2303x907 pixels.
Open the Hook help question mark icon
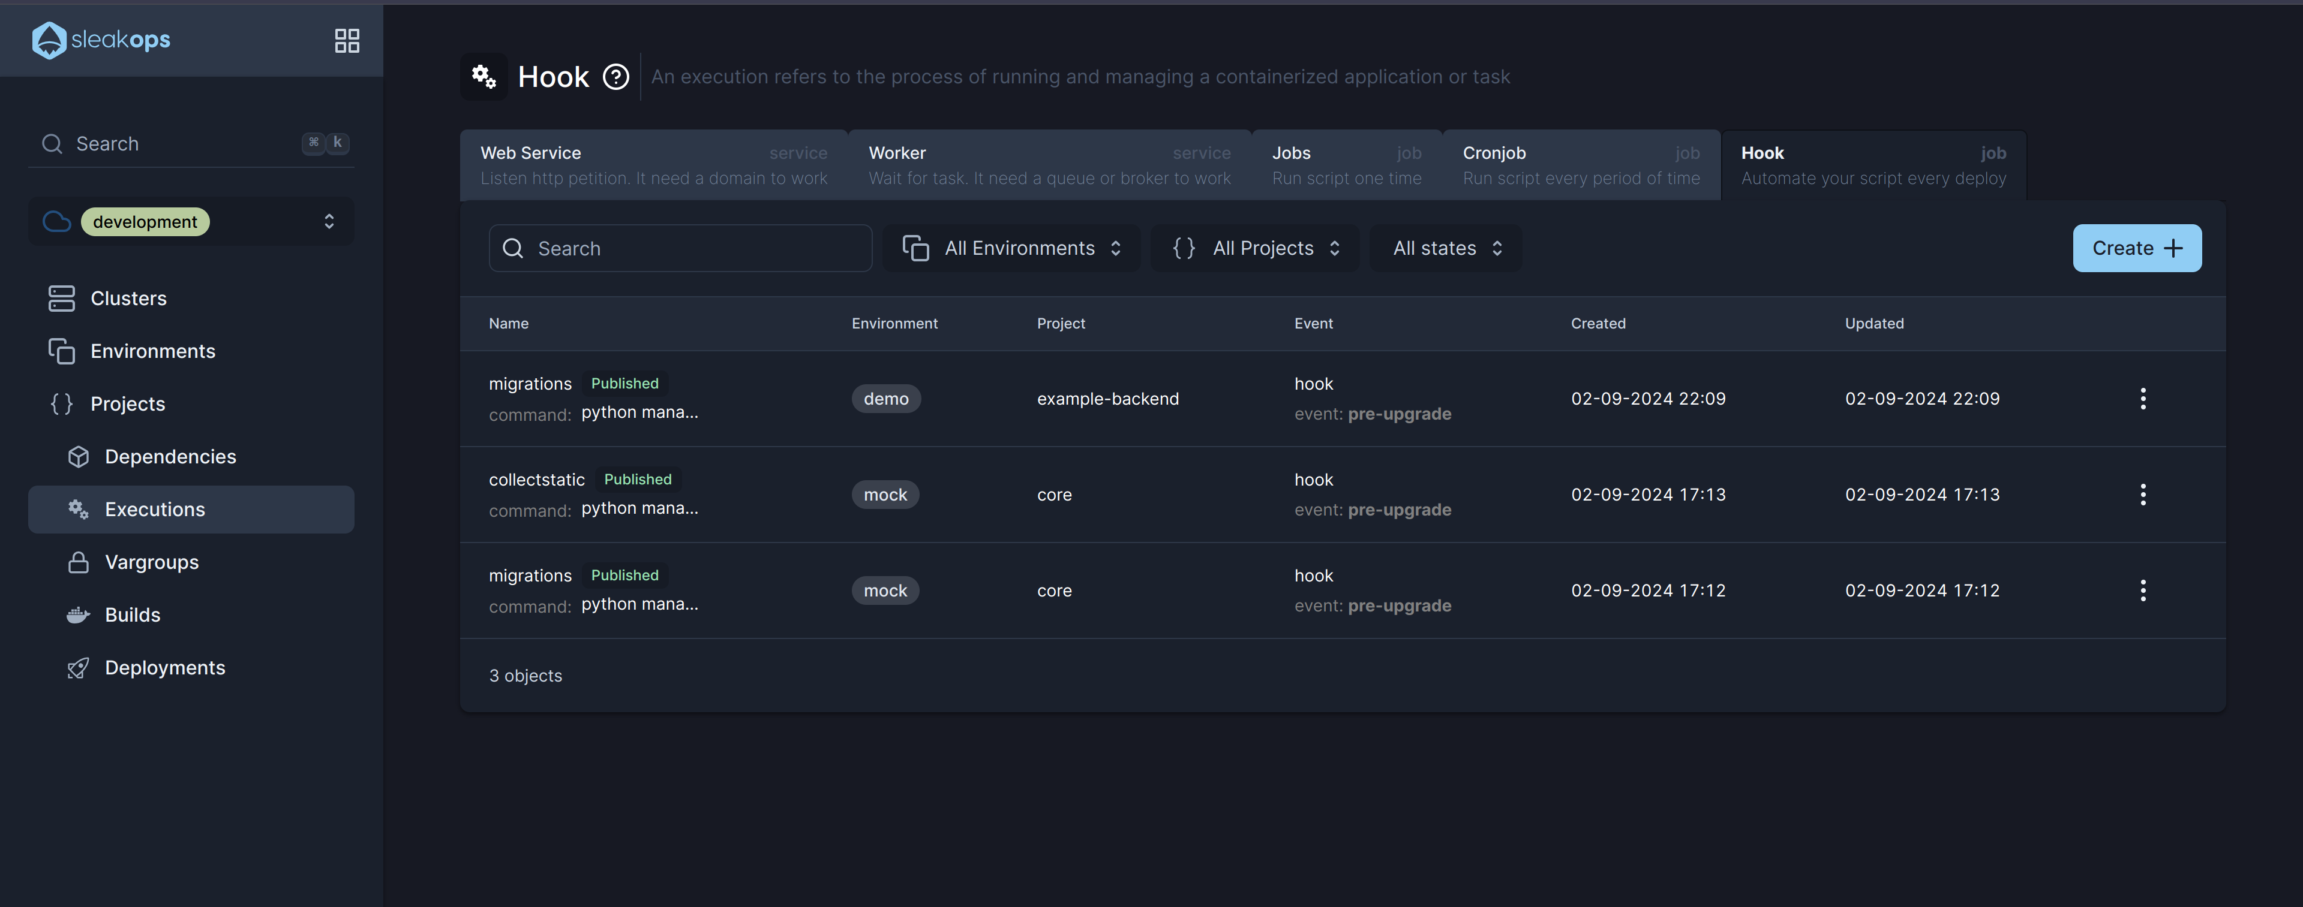tap(616, 77)
